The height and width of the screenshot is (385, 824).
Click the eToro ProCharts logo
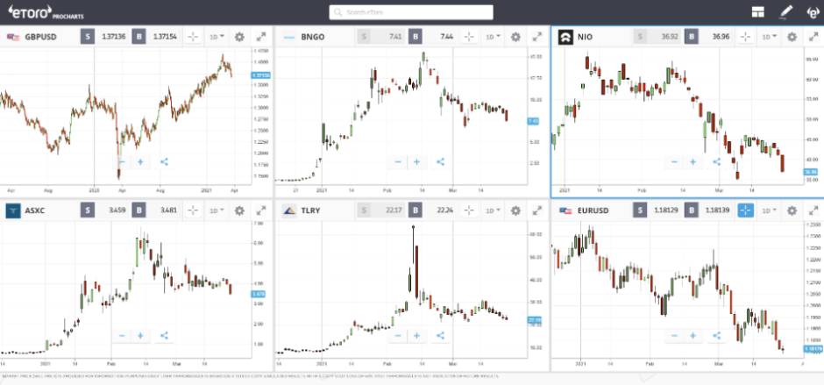[x=46, y=11]
